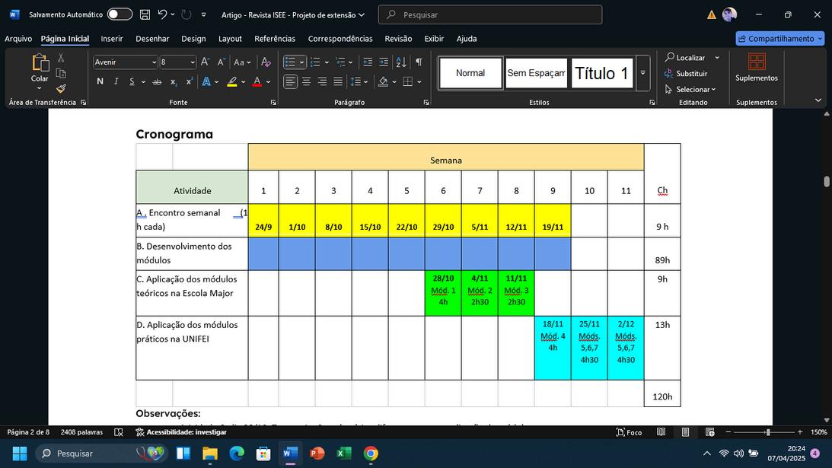Apply yellow text highlight color
Viewport: 832px width, 468px height.
pyautogui.click(x=232, y=81)
